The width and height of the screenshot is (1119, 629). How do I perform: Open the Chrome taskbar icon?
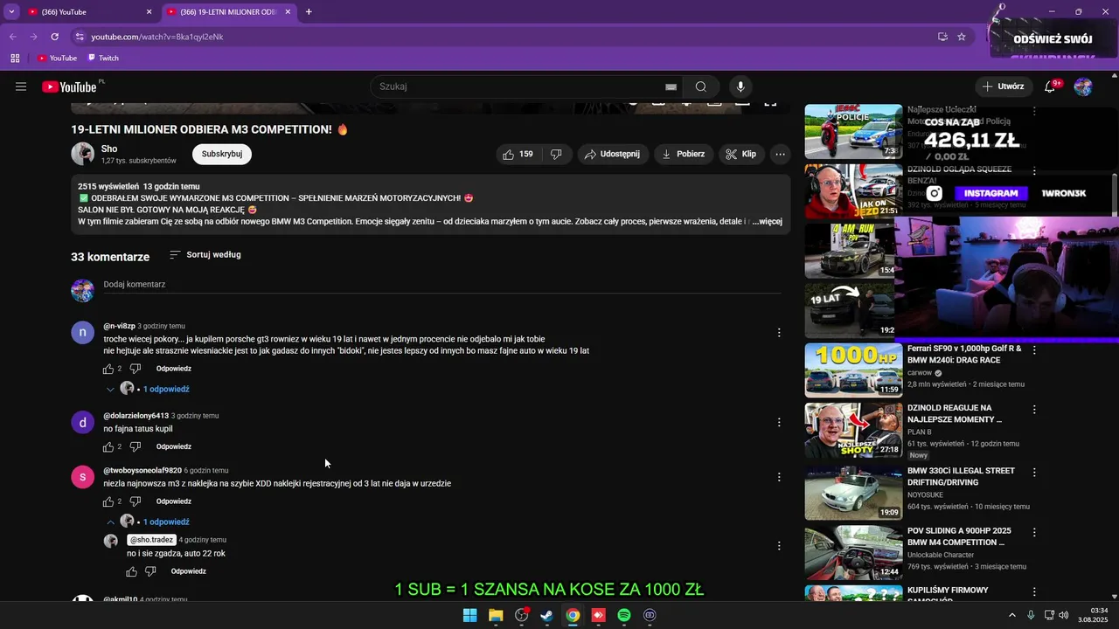tap(573, 615)
